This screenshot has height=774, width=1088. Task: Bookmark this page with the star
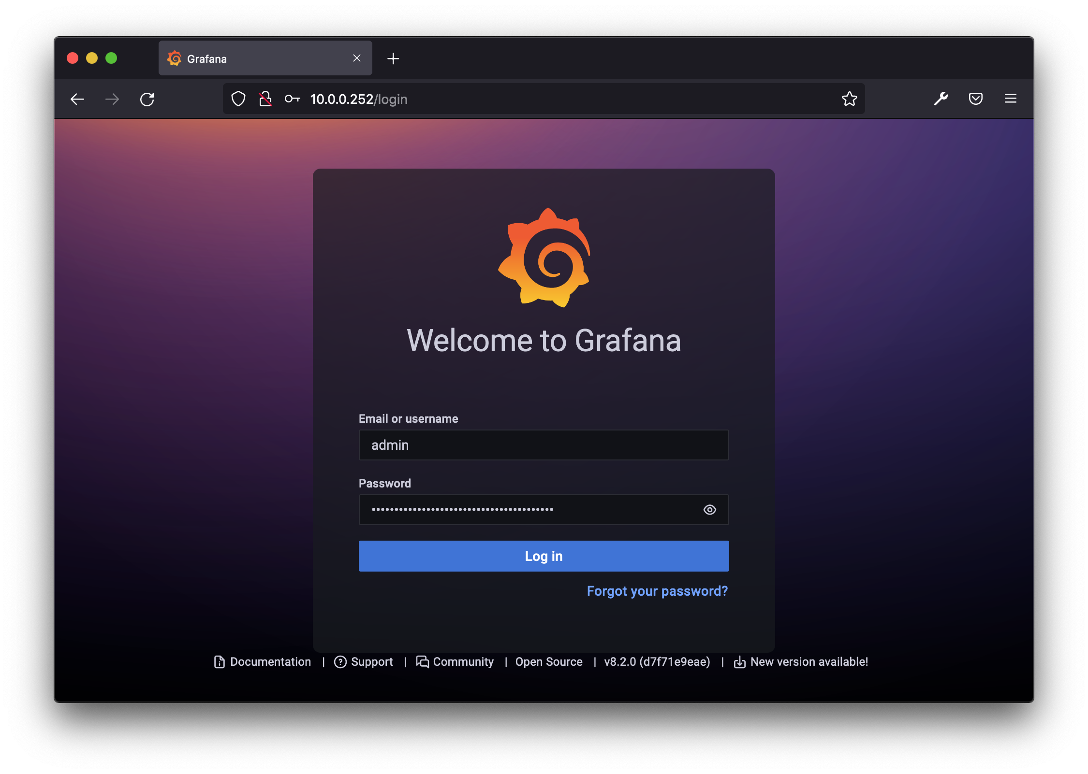click(849, 99)
